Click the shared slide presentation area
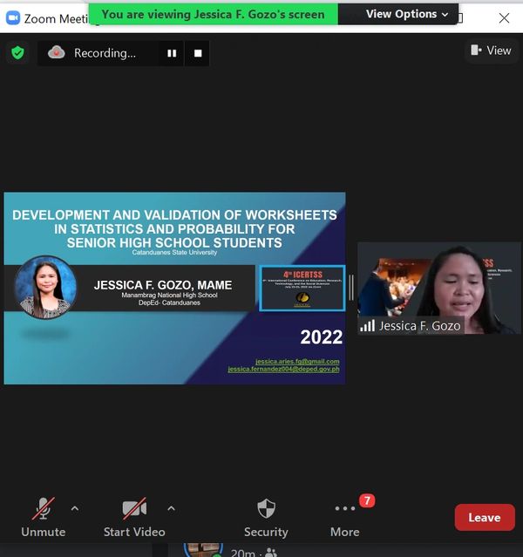 click(174, 288)
